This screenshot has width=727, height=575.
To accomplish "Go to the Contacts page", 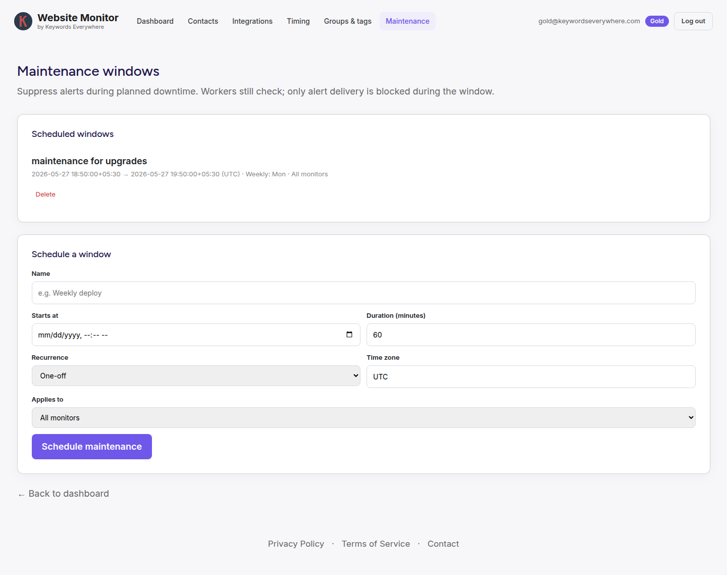I will pos(203,21).
